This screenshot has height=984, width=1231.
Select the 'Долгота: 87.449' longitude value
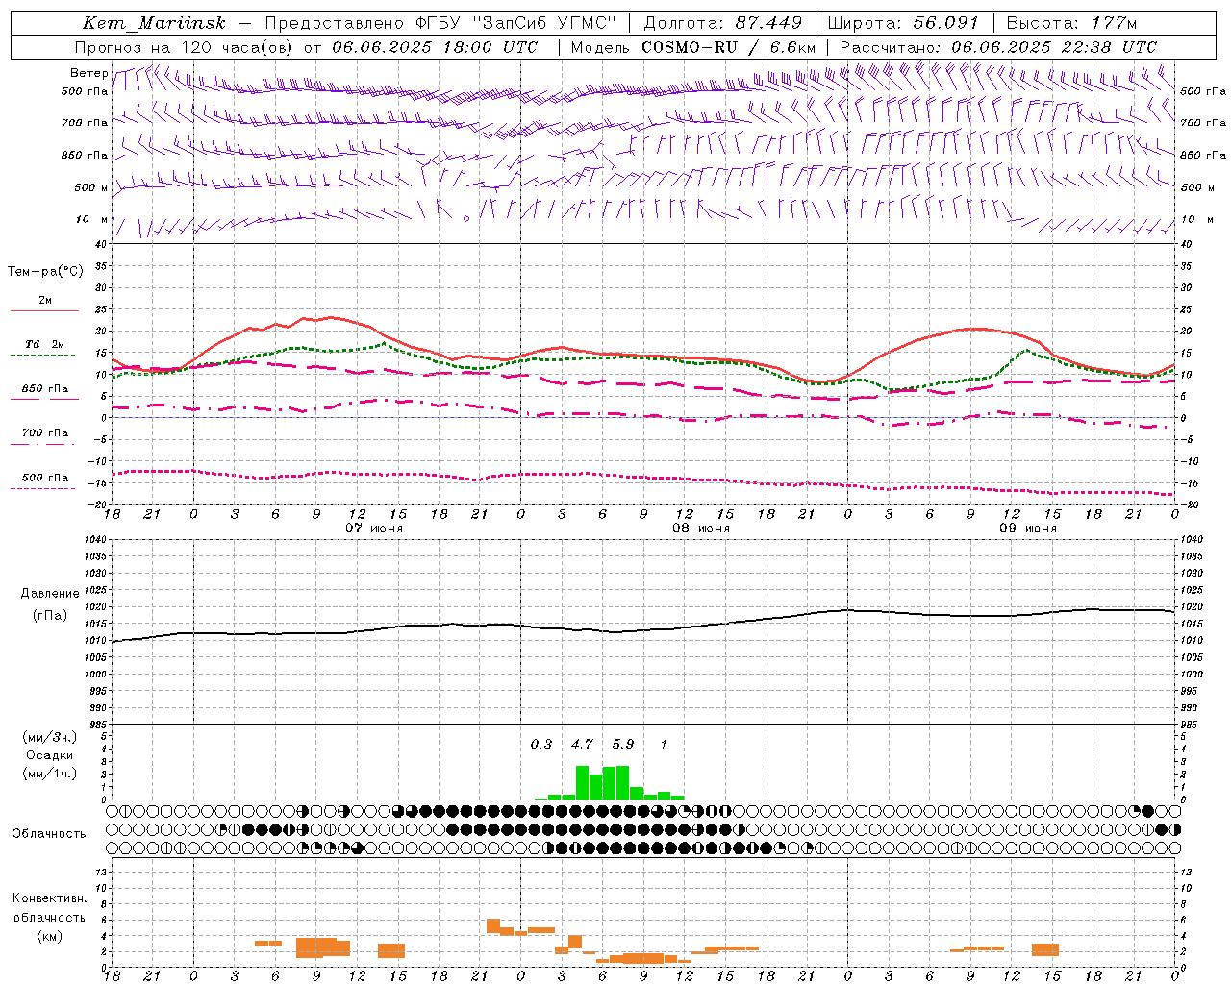click(723, 23)
